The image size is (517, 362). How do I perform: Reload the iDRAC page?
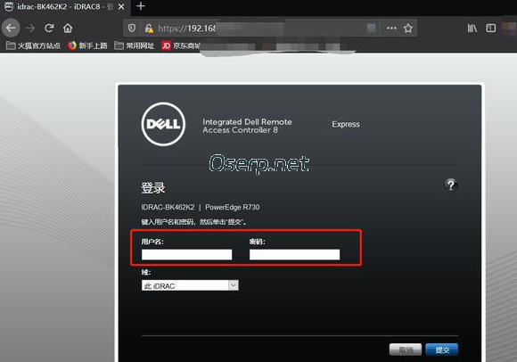[49, 28]
